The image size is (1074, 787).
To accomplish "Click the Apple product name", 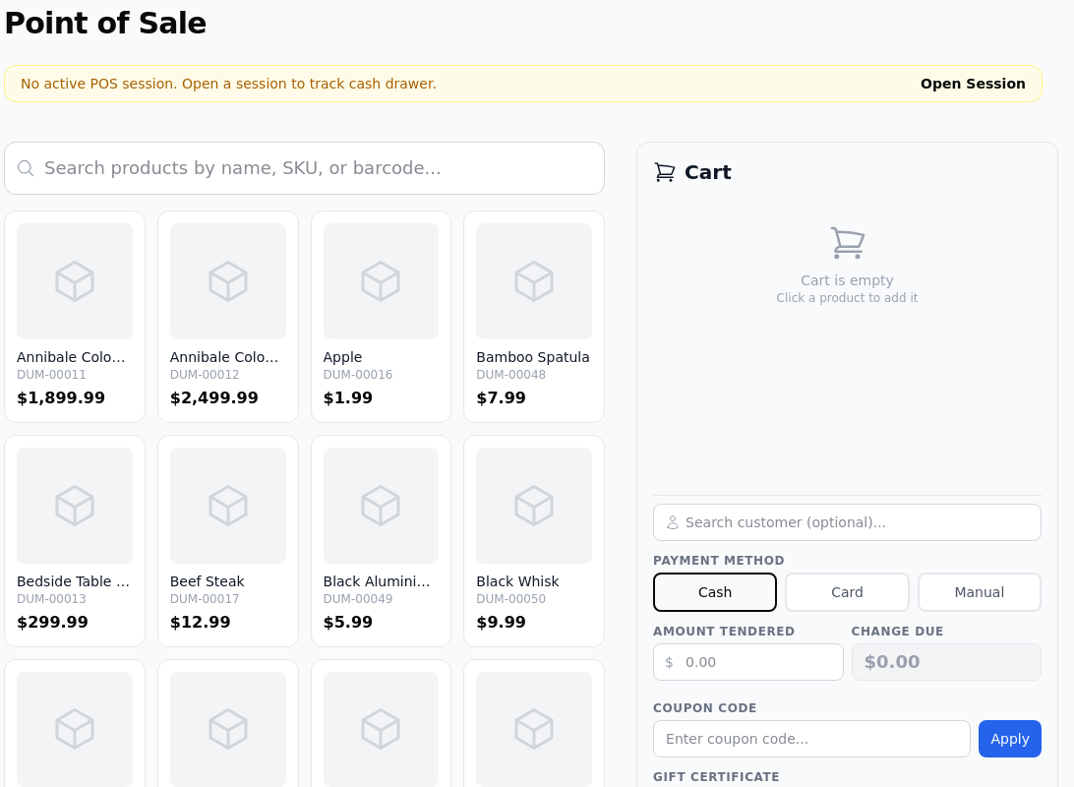I will (342, 357).
